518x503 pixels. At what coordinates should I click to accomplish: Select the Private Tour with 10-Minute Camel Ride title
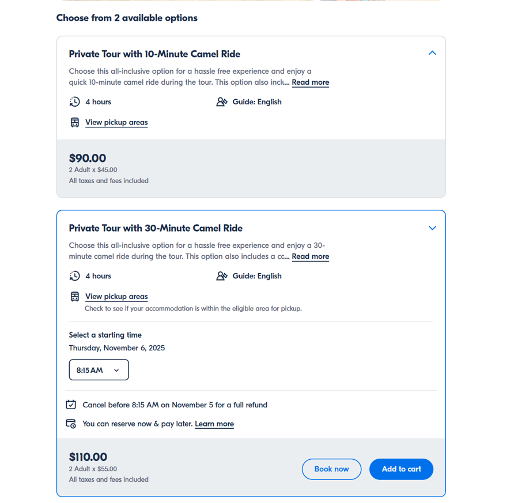coord(154,54)
